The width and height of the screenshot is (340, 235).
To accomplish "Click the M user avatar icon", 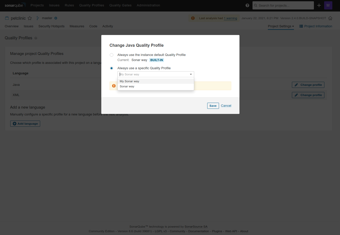I will pyautogui.click(x=328, y=5).
